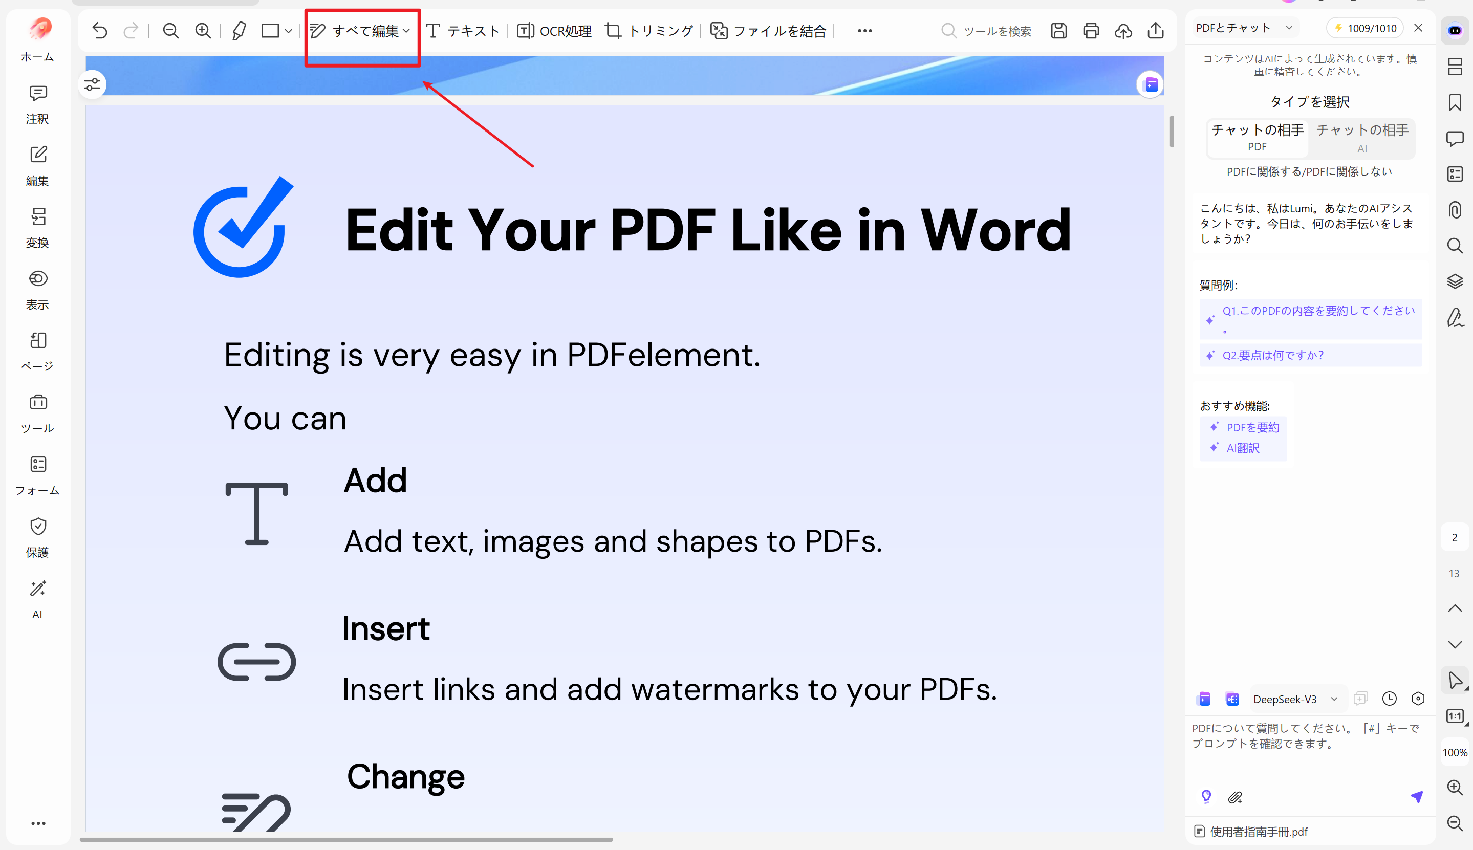Screen dimensions: 1473x850
Task: Click the redo arrow
Action: click(x=131, y=30)
